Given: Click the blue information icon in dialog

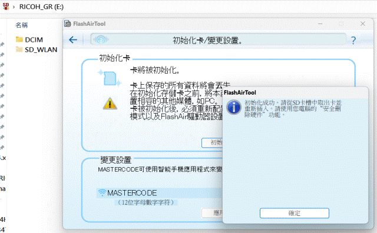Looking at the screenshot, I should (x=234, y=107).
